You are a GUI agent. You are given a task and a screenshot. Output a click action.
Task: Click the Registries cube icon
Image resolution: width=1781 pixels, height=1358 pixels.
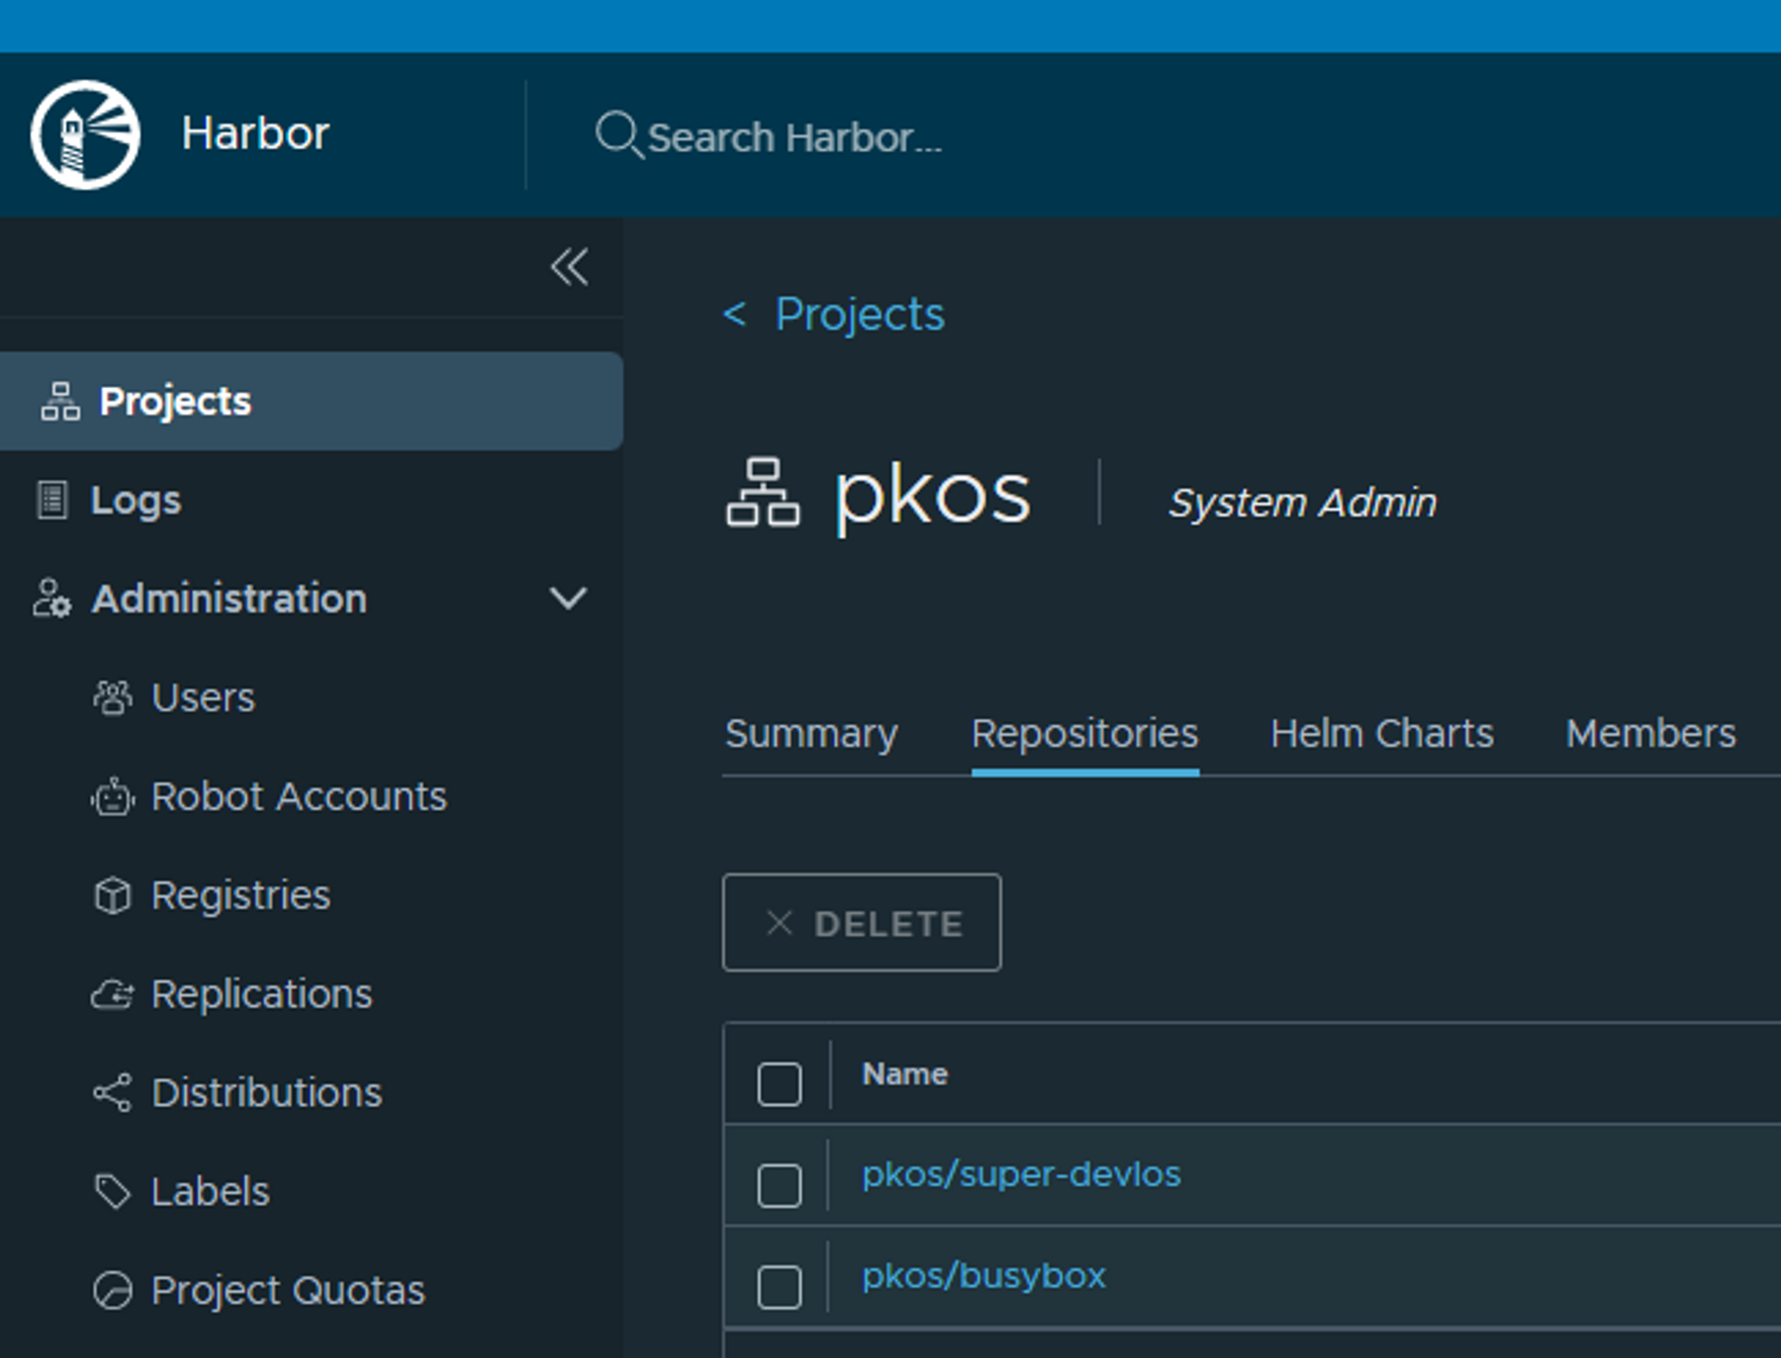112,895
